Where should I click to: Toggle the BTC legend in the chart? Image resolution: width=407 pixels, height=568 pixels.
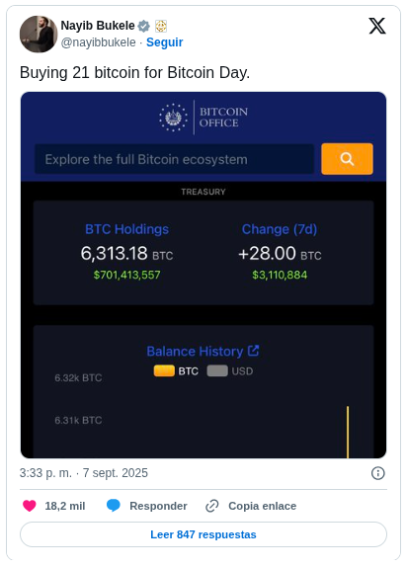click(x=176, y=371)
